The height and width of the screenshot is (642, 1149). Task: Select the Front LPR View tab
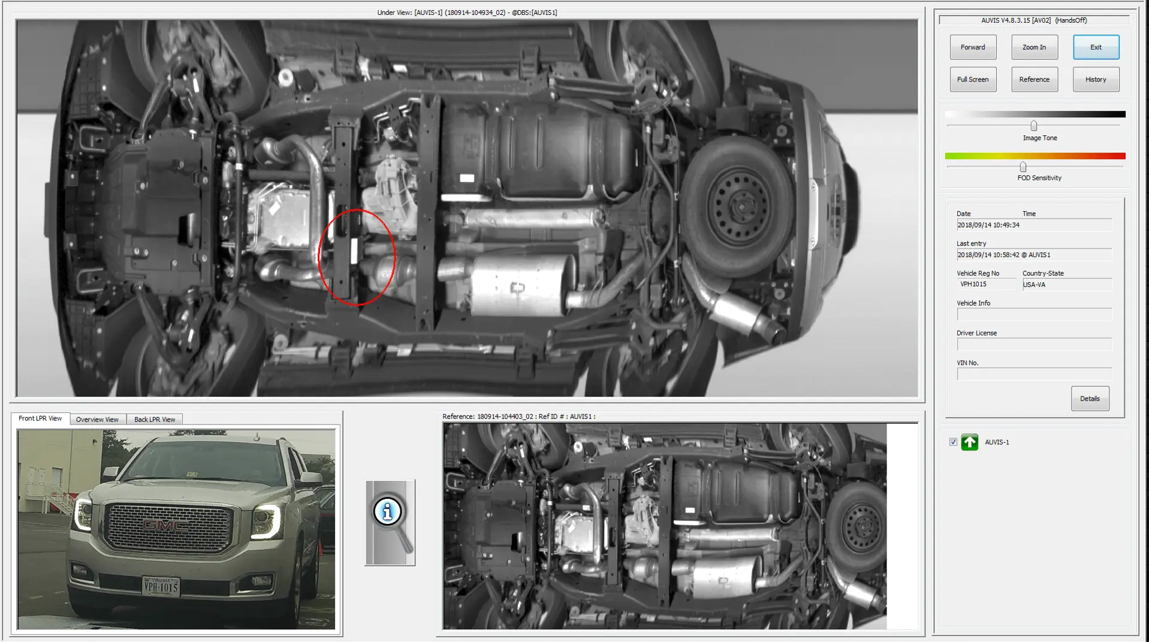[40, 419]
